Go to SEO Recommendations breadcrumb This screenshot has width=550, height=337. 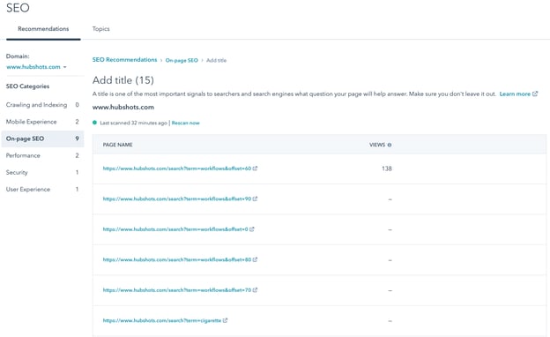[124, 60]
